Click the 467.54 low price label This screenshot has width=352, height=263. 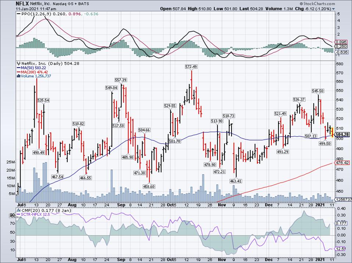pyautogui.click(x=57, y=177)
